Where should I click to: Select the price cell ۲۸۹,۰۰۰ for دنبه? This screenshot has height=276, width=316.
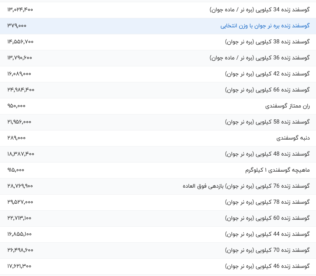(17, 138)
